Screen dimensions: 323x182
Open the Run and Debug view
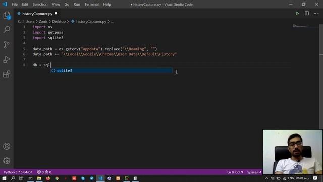pos(7,60)
